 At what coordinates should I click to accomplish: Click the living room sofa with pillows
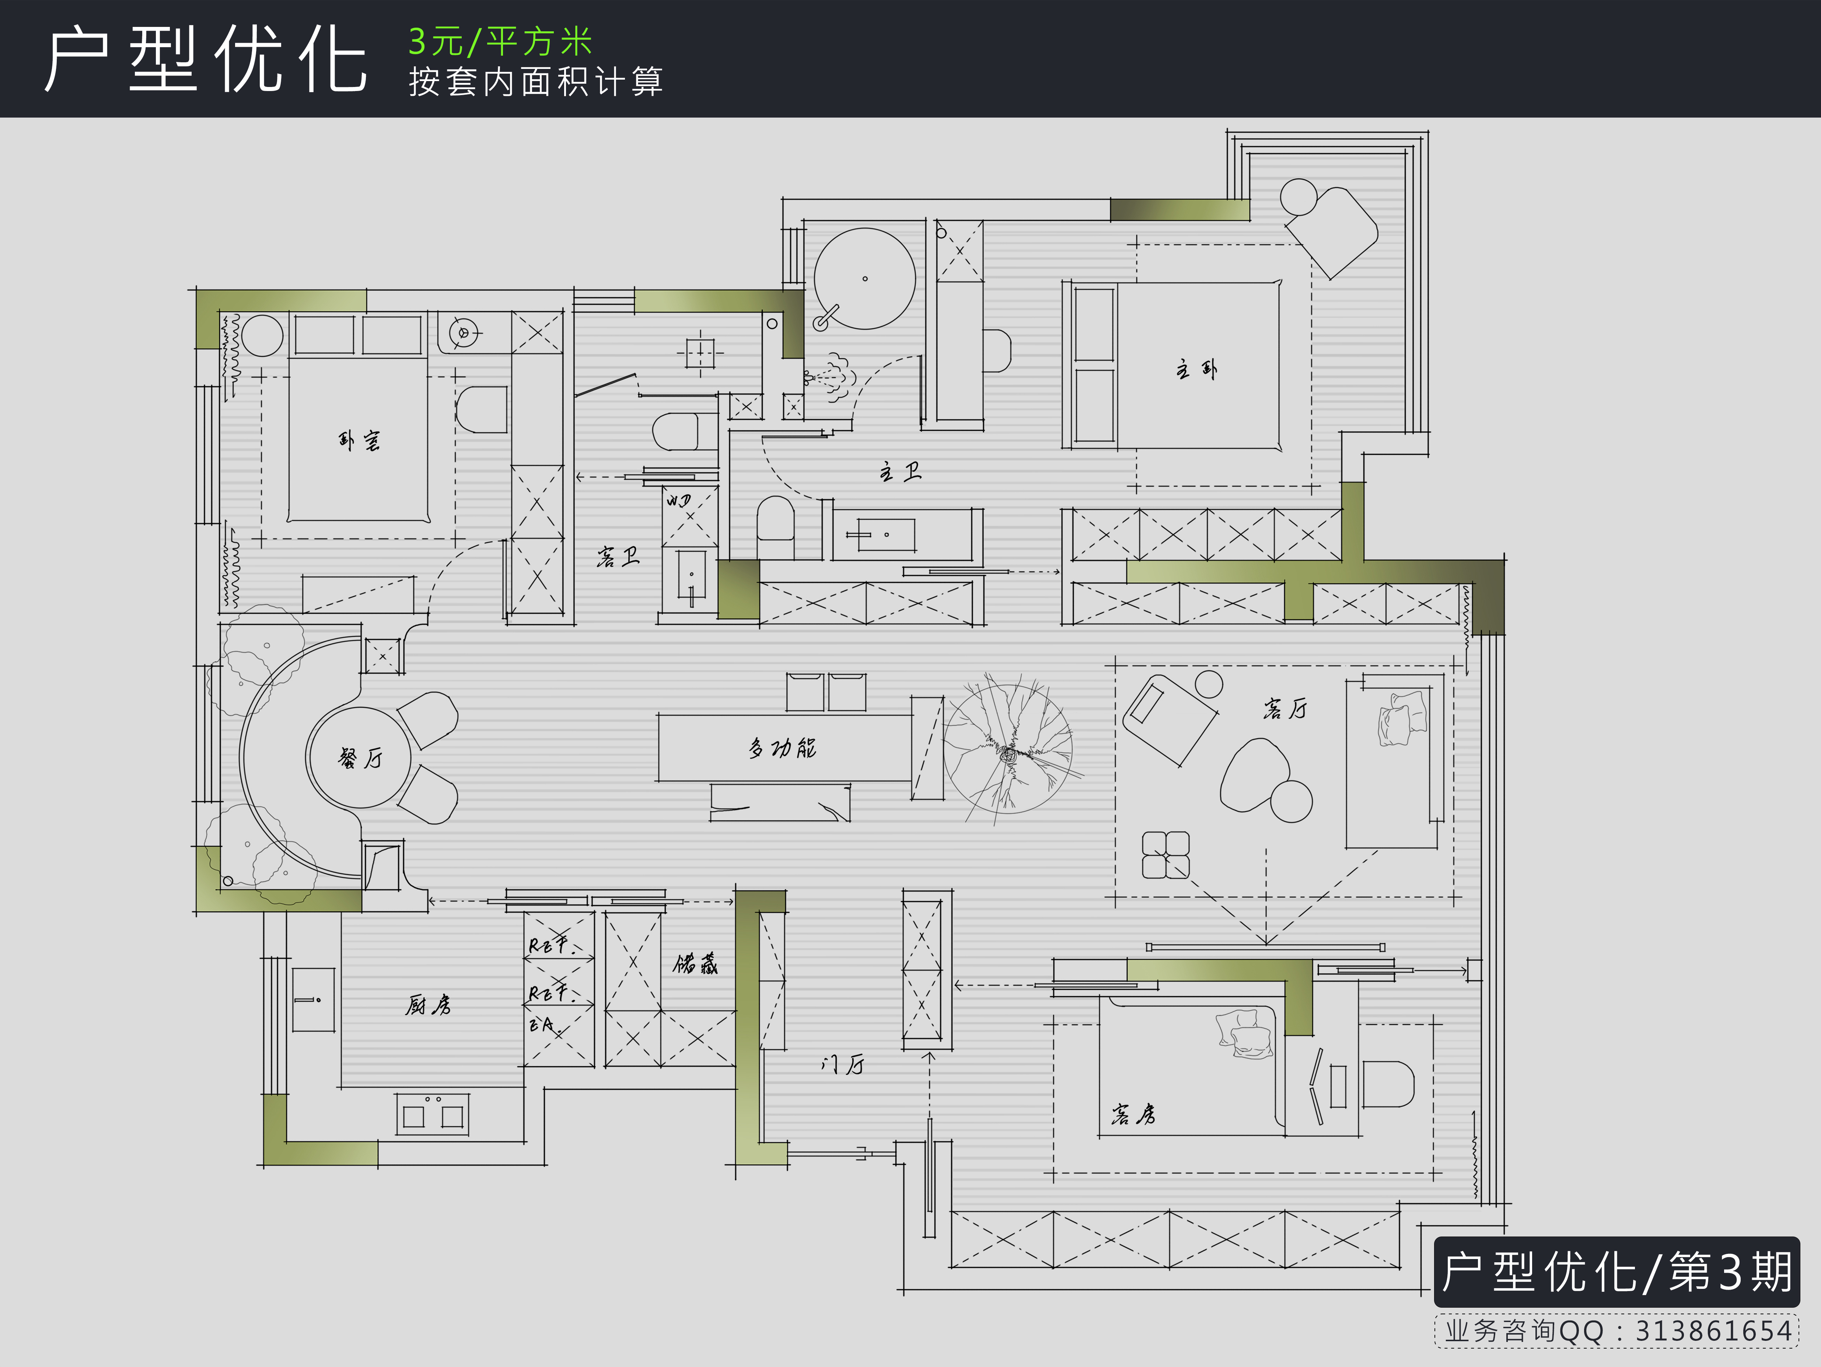(x=1396, y=762)
